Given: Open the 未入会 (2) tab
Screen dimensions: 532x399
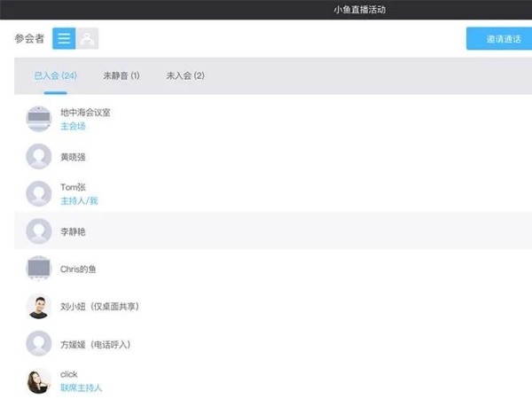Looking at the screenshot, I should (184, 75).
